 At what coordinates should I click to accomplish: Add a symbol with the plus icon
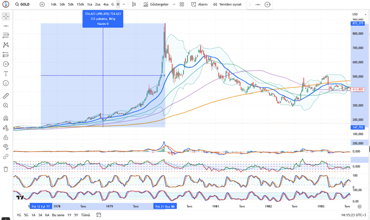[x=42, y=4]
